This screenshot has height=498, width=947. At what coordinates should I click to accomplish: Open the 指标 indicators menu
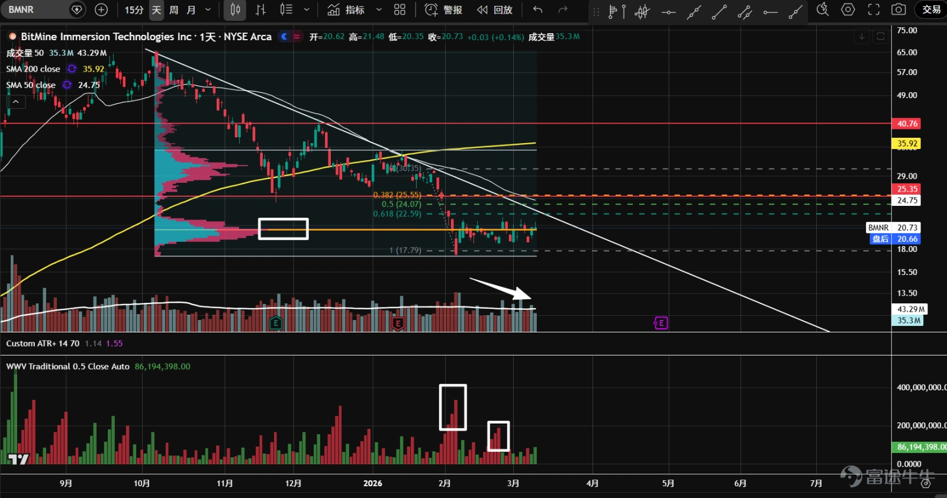tap(347, 9)
